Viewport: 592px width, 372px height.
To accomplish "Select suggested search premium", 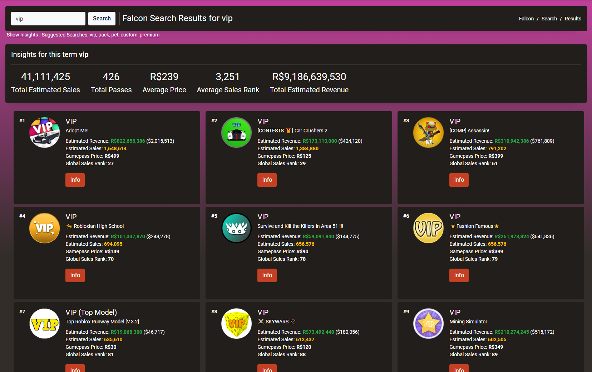I will coord(149,35).
